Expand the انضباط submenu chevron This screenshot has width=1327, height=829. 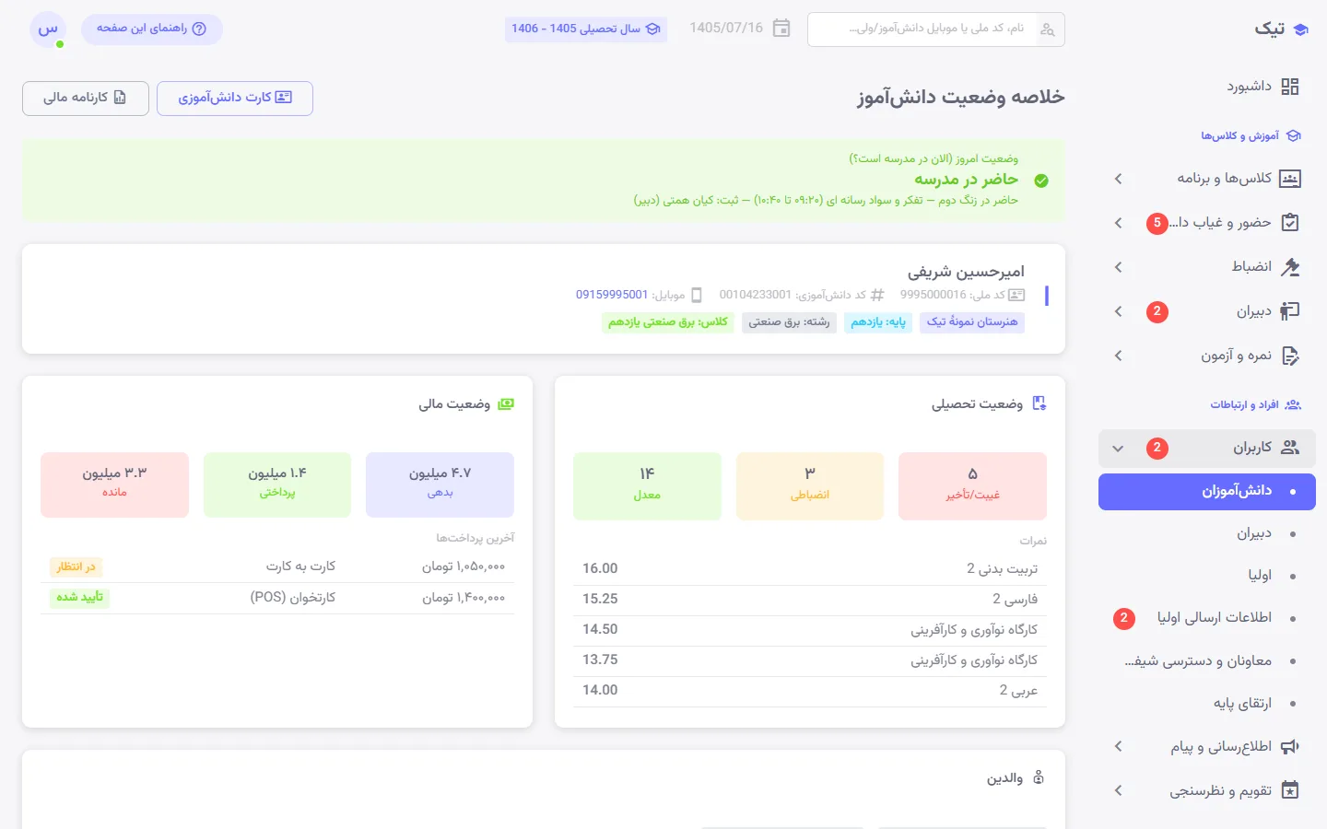coord(1119,267)
